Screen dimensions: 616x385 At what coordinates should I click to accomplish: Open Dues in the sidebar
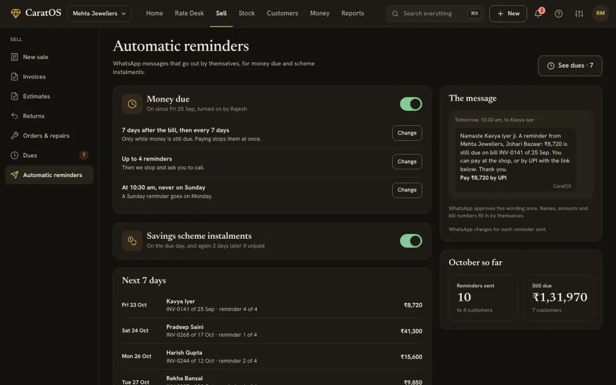pos(49,155)
